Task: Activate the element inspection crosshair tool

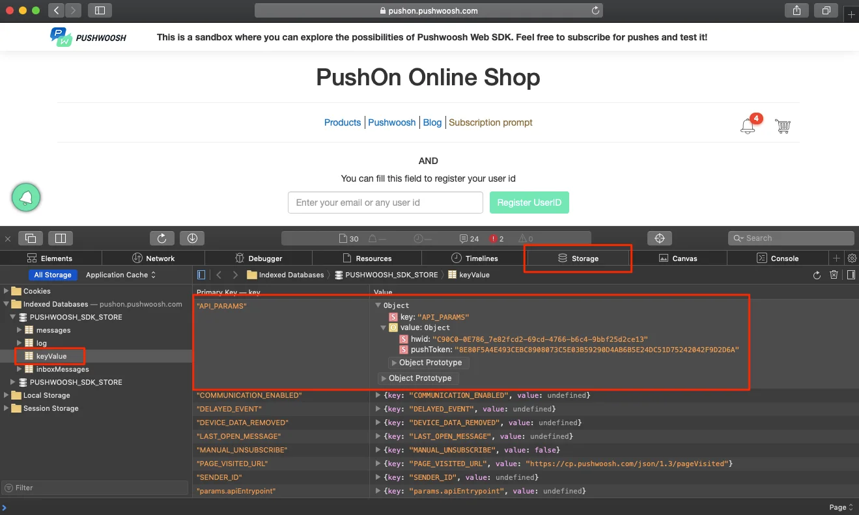Action: tap(659, 238)
